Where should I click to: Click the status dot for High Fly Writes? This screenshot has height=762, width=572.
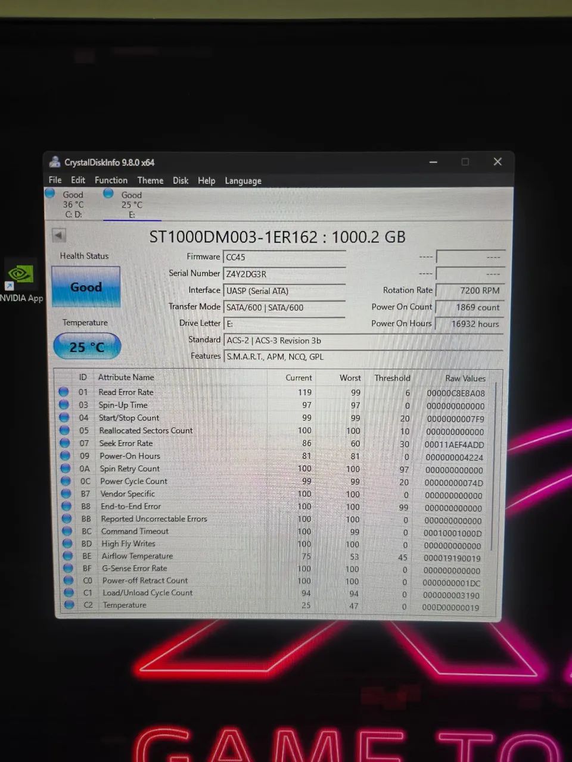(x=67, y=544)
